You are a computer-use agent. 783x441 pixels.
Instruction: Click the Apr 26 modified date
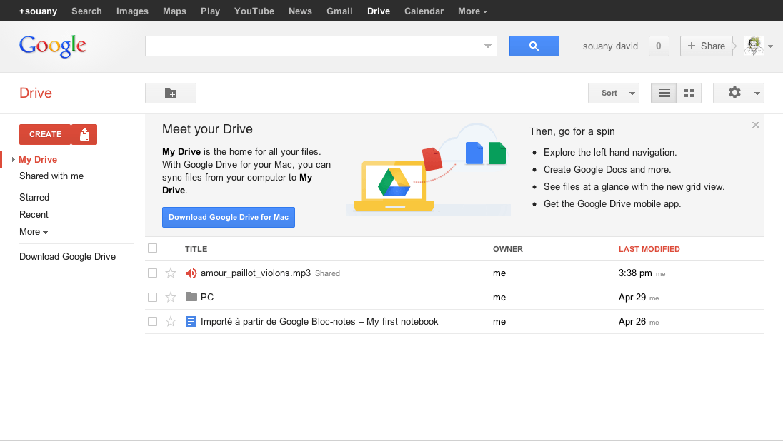(x=632, y=322)
